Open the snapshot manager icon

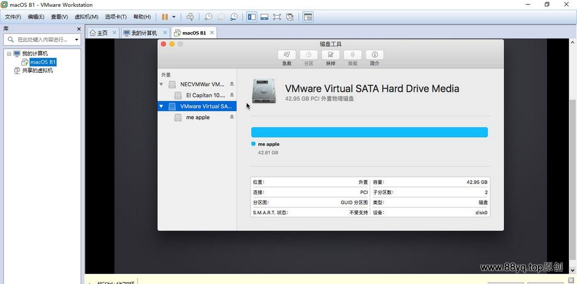click(x=234, y=17)
